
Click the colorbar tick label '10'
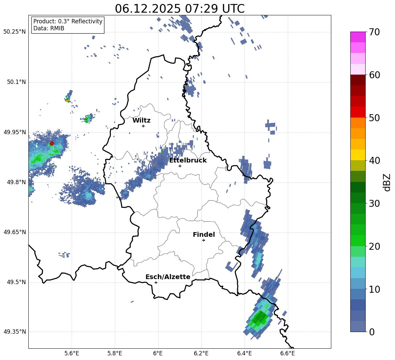click(x=374, y=289)
